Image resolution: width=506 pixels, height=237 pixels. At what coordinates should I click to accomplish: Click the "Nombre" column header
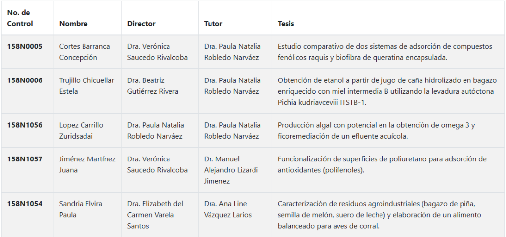74,24
